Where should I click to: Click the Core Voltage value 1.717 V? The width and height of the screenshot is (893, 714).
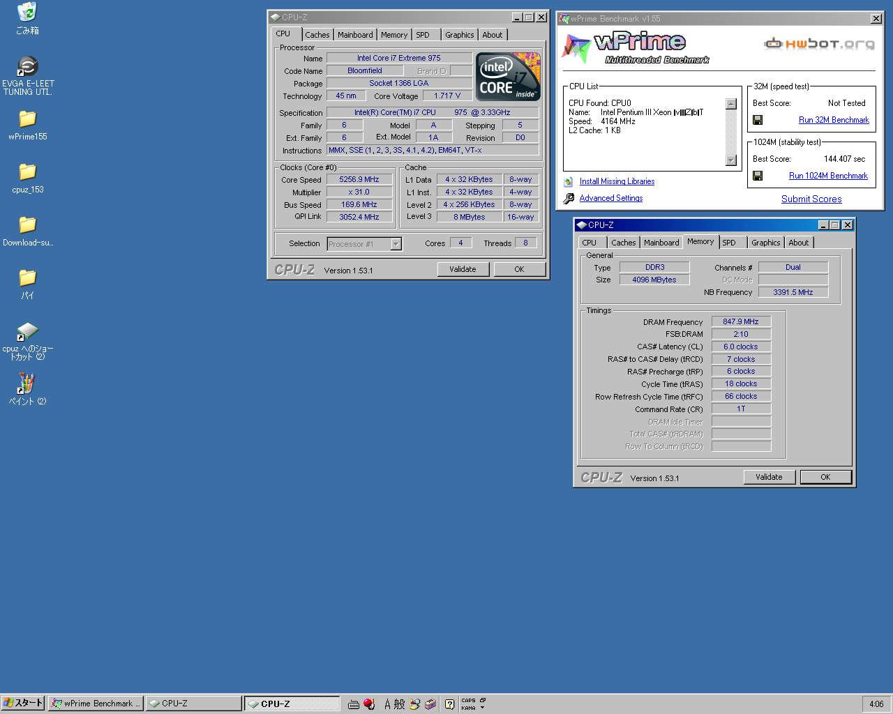click(447, 96)
